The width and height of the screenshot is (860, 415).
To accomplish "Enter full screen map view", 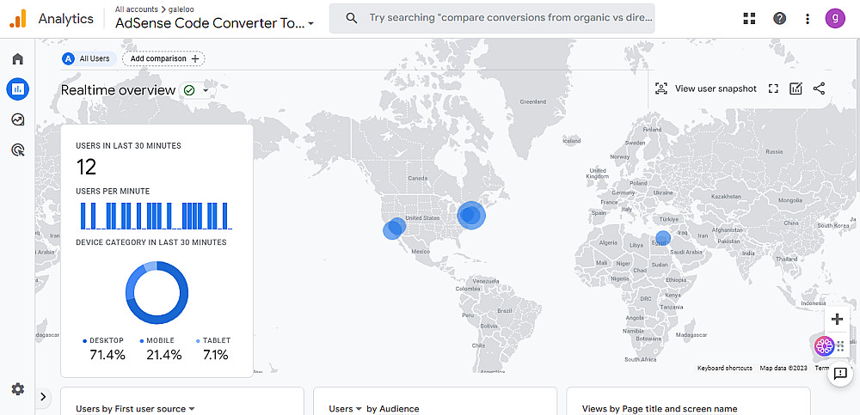I will [773, 88].
